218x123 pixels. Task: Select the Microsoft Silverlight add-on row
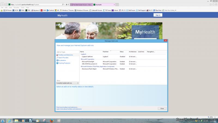pos(123,61)
